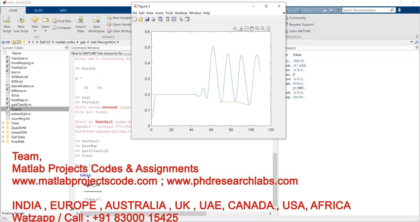Open the Open file dropdown arrow

(46, 31)
